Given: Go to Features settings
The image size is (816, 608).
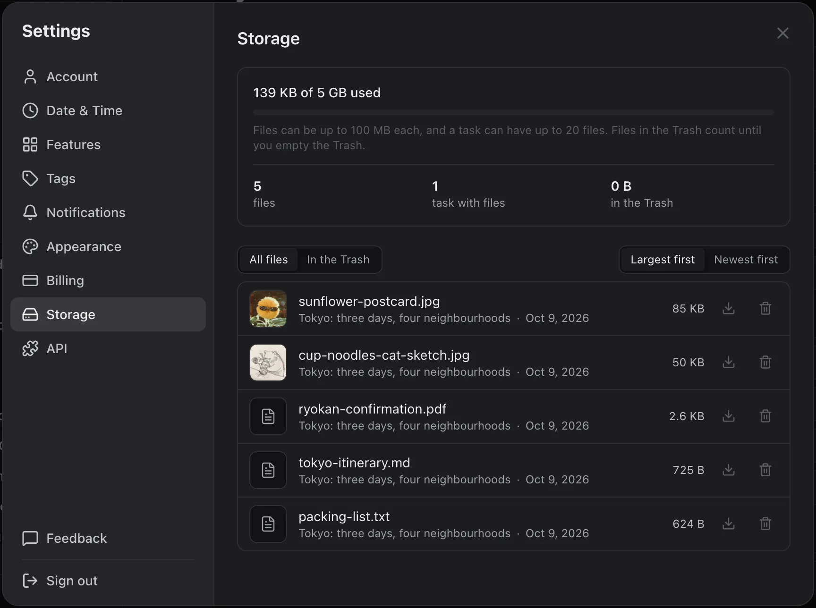Looking at the screenshot, I should coord(108,144).
